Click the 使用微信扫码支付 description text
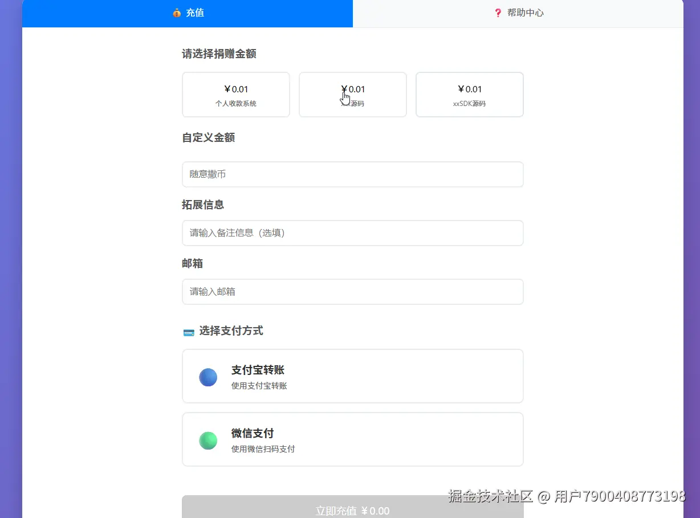700x518 pixels. [x=263, y=449]
